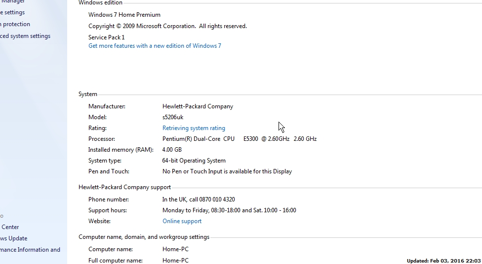Viewport: 482px width, 264px height.
Task: Click the Hewlett-Packard Company manufacturer value
Action: (x=198, y=106)
